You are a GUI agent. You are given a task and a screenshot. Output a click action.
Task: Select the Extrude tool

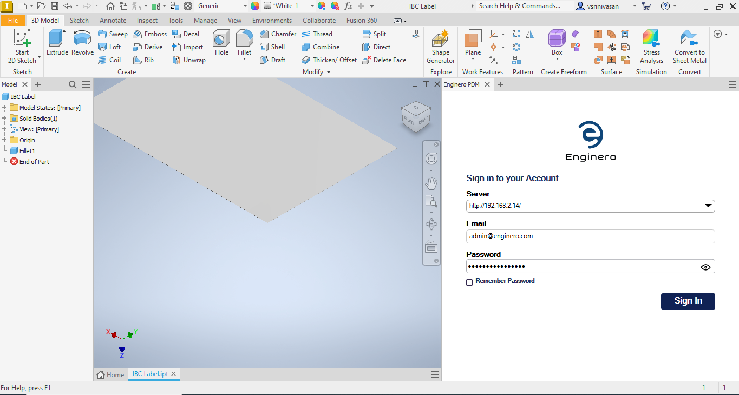[x=57, y=43]
